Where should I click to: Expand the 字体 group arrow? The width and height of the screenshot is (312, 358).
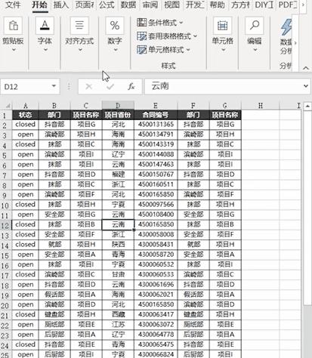[45, 50]
